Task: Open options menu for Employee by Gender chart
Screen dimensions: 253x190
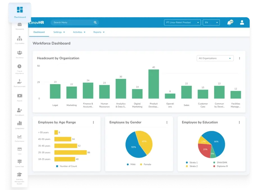Action: pos(167,122)
